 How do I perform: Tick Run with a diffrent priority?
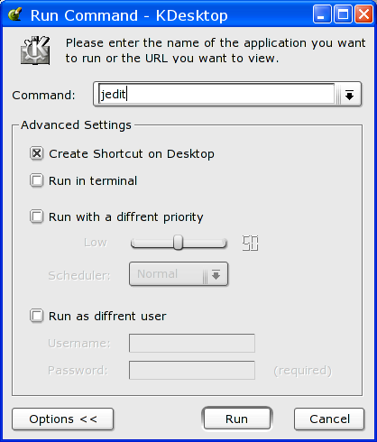[x=37, y=216]
